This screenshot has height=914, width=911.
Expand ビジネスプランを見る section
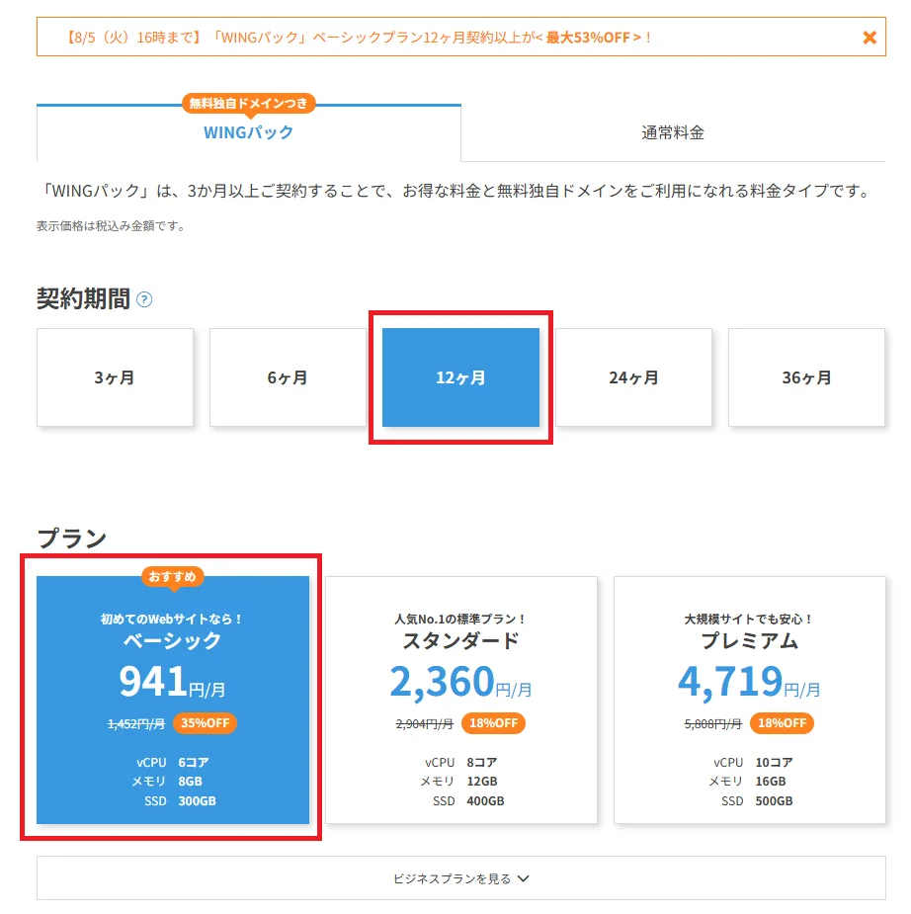click(x=461, y=877)
